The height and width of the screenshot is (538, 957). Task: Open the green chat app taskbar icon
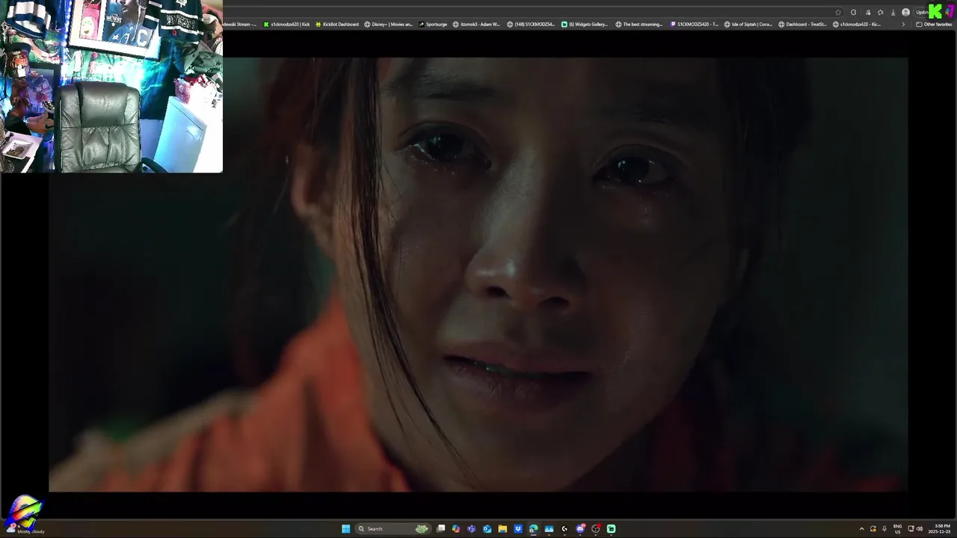coord(611,528)
